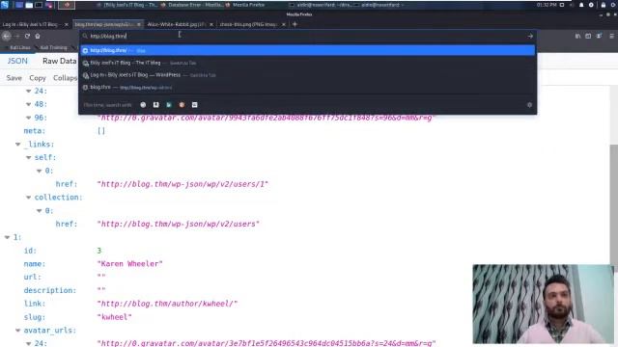Click the Go arrow in the URL bar
Viewport: 618px width, 347px height.
[530, 36]
